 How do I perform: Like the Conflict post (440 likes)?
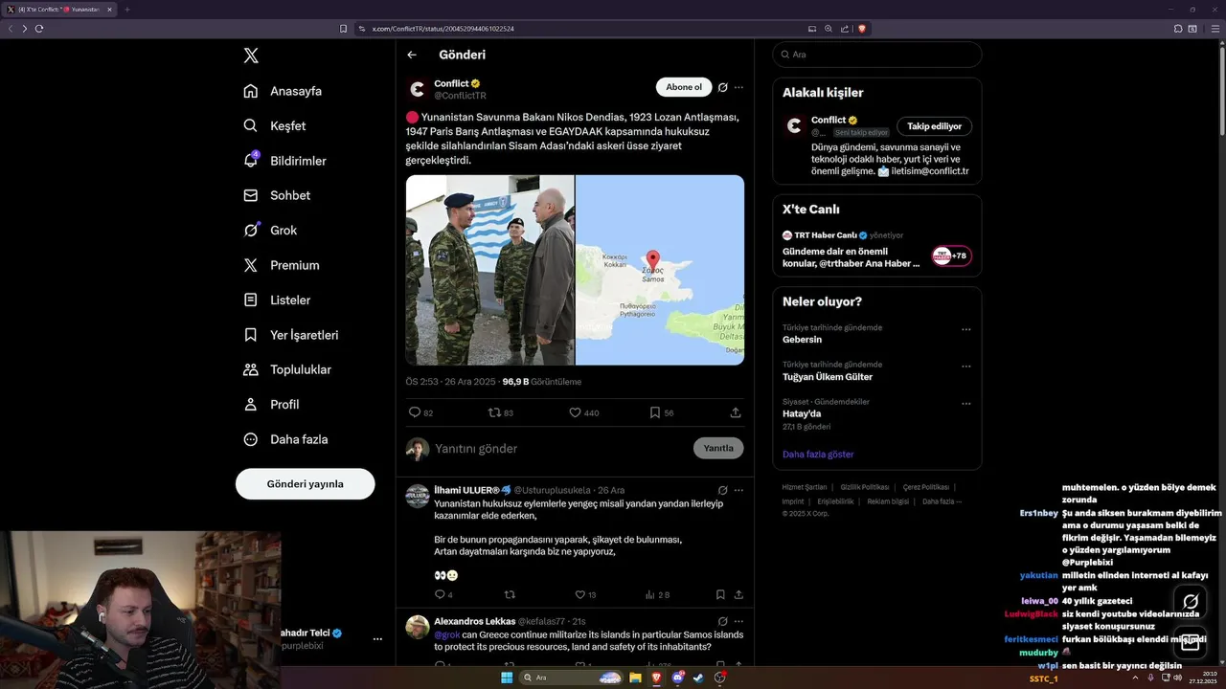[576, 412]
